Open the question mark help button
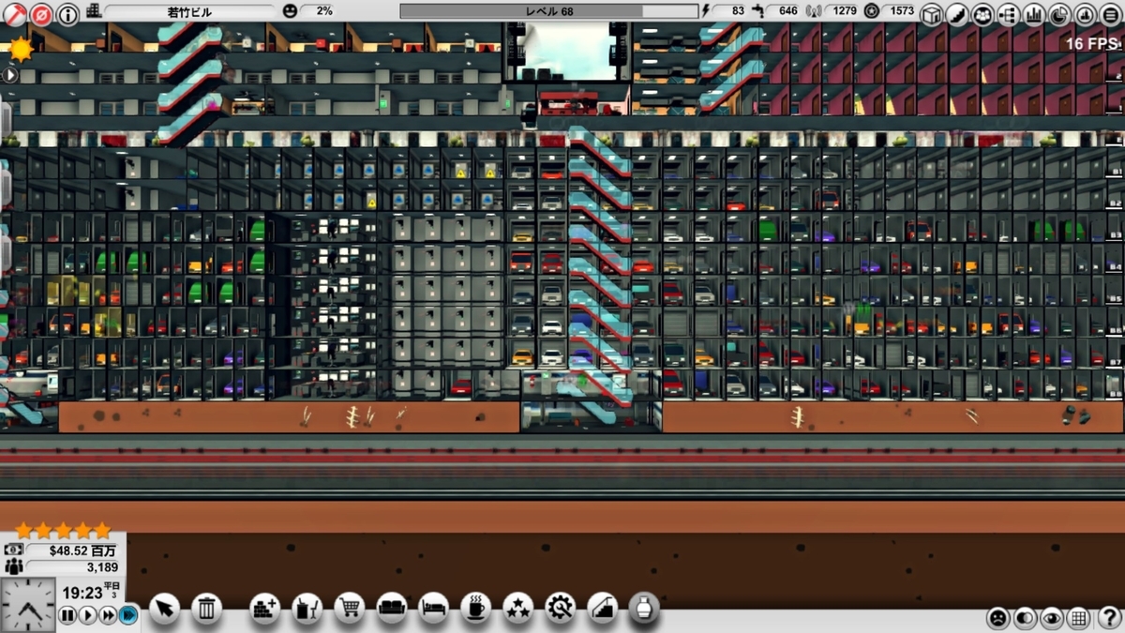This screenshot has height=633, width=1125. coord(1109,618)
